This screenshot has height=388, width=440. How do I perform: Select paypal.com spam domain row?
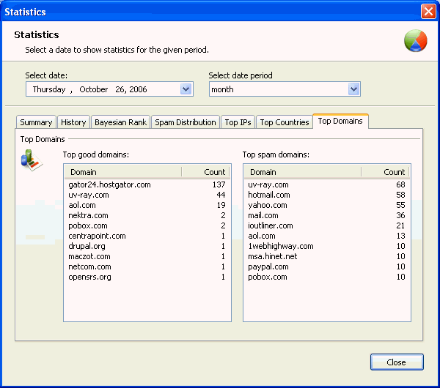327,266
